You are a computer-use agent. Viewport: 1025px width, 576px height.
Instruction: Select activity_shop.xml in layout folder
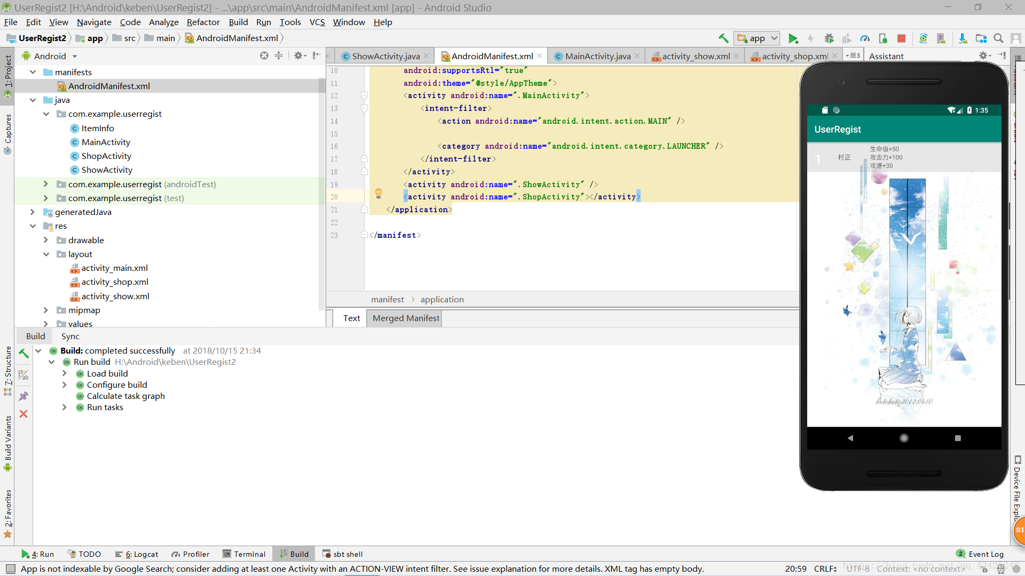(115, 282)
